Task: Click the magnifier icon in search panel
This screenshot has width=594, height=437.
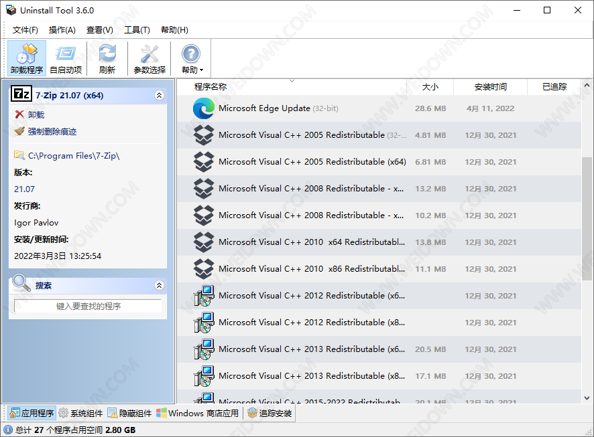Action: click(21, 283)
